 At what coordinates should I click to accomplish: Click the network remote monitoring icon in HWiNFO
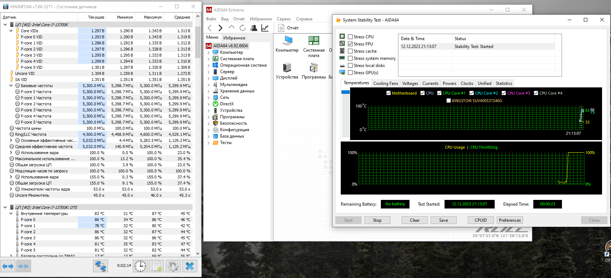[101, 266]
